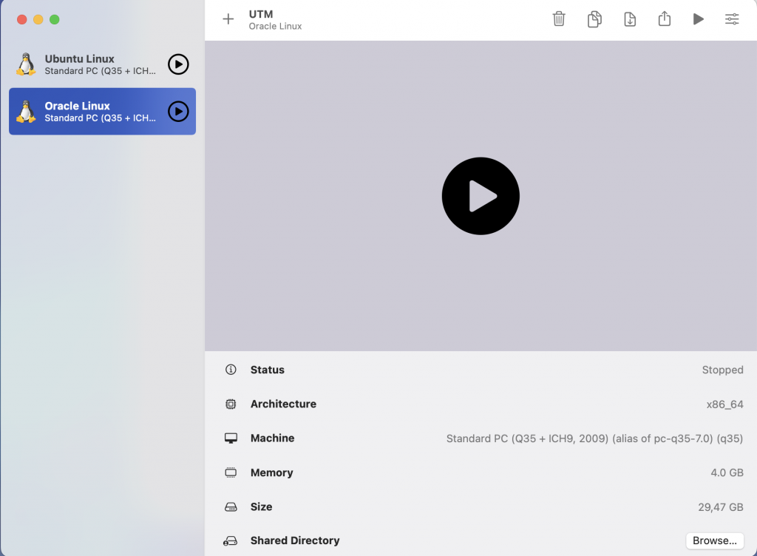
Task: Click the Memory chip icon
Action: [x=231, y=472]
